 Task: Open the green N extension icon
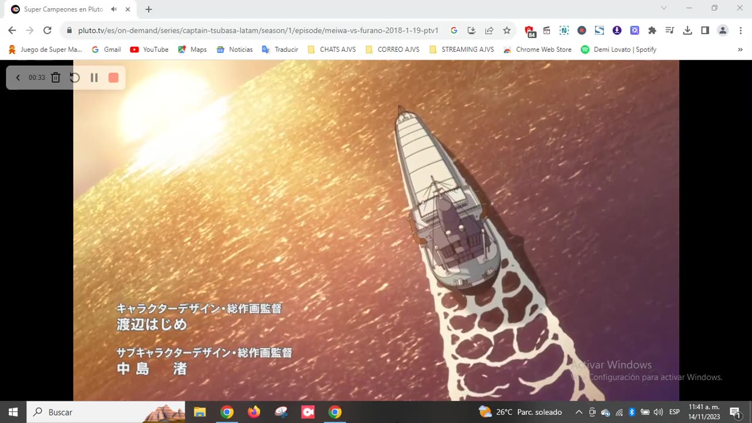tap(564, 31)
